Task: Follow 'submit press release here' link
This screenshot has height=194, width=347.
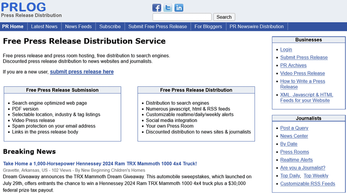Action: click(82, 72)
